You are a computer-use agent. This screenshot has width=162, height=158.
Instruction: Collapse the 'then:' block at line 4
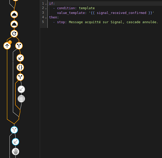tap(46, 18)
